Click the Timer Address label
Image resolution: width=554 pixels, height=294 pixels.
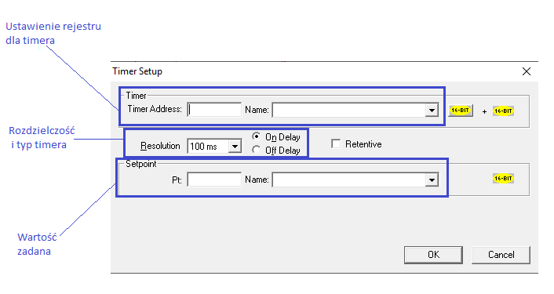(x=155, y=109)
